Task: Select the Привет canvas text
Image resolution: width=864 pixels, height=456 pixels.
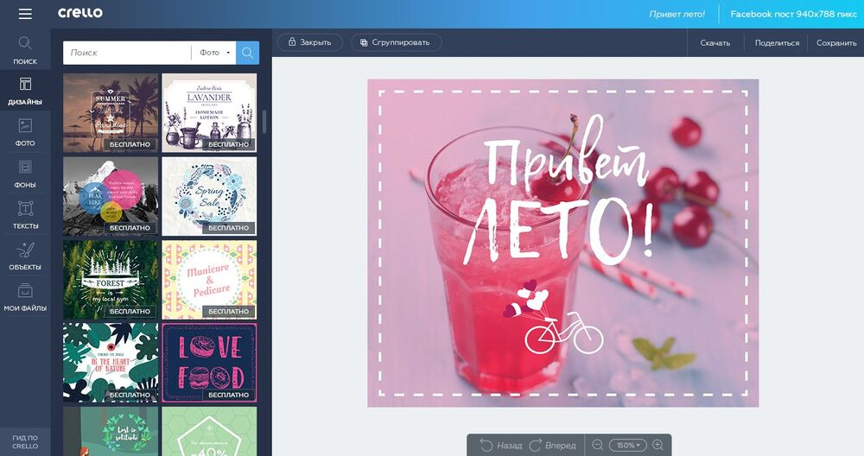Action: [566, 153]
